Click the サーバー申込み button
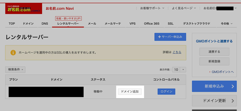This screenshot has height=111, width=241. point(170,37)
